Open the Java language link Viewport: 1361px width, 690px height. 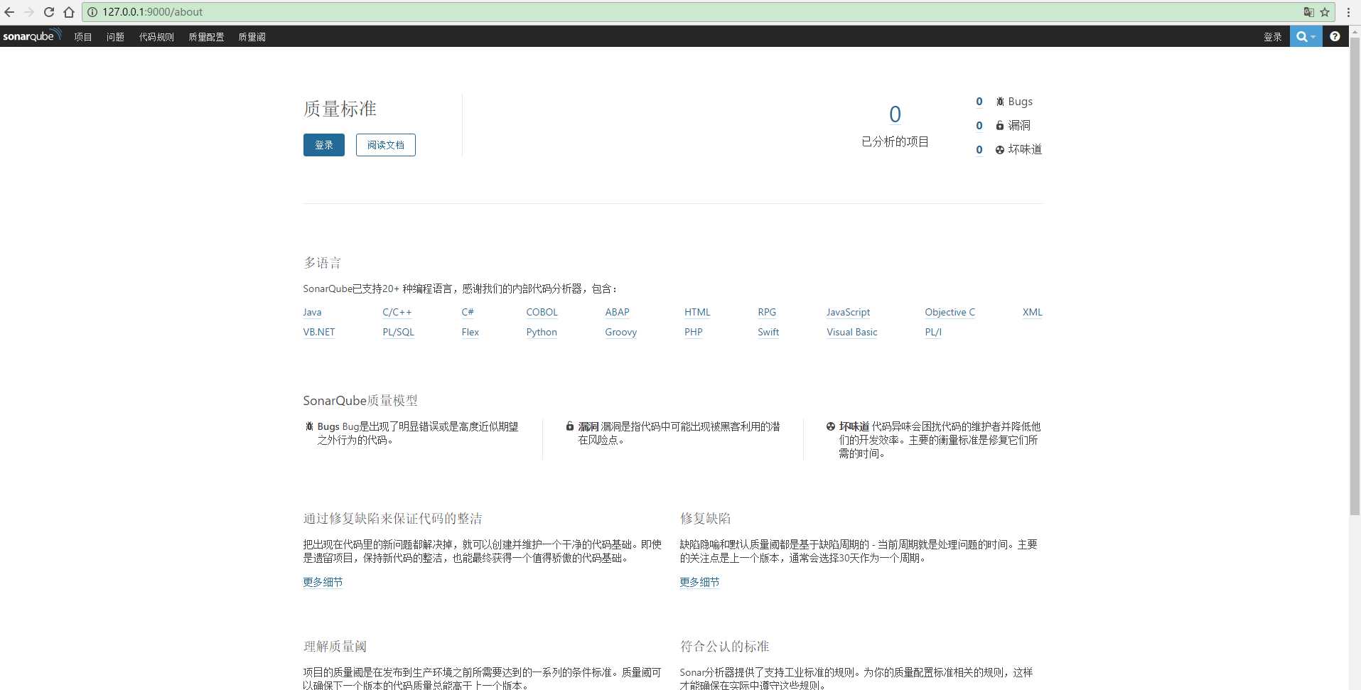coord(312,312)
